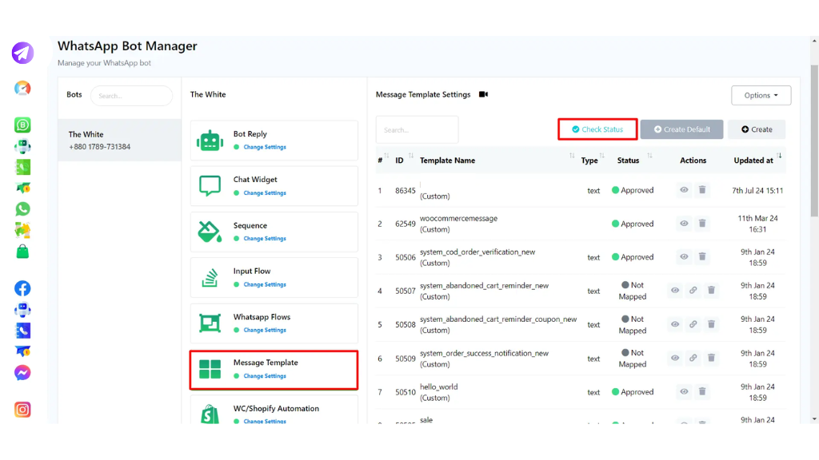Focus the template search field
The height and width of the screenshot is (460, 819).
(417, 130)
